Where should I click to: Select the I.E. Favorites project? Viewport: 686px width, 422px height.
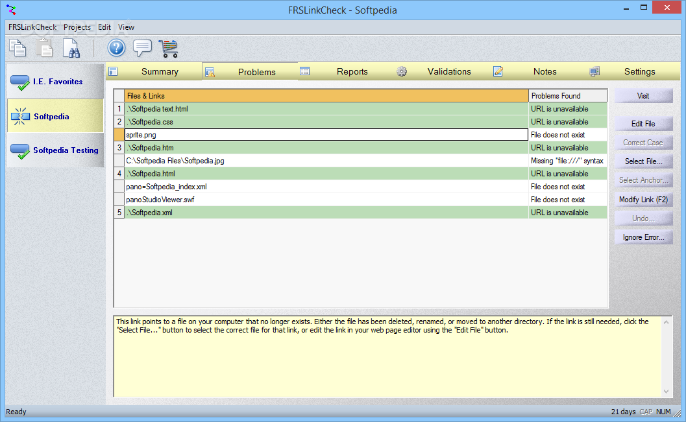tap(56, 81)
